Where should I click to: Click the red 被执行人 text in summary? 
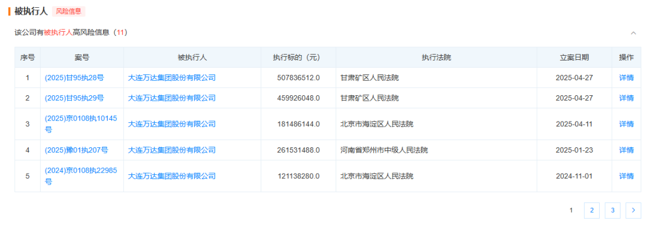[58, 32]
